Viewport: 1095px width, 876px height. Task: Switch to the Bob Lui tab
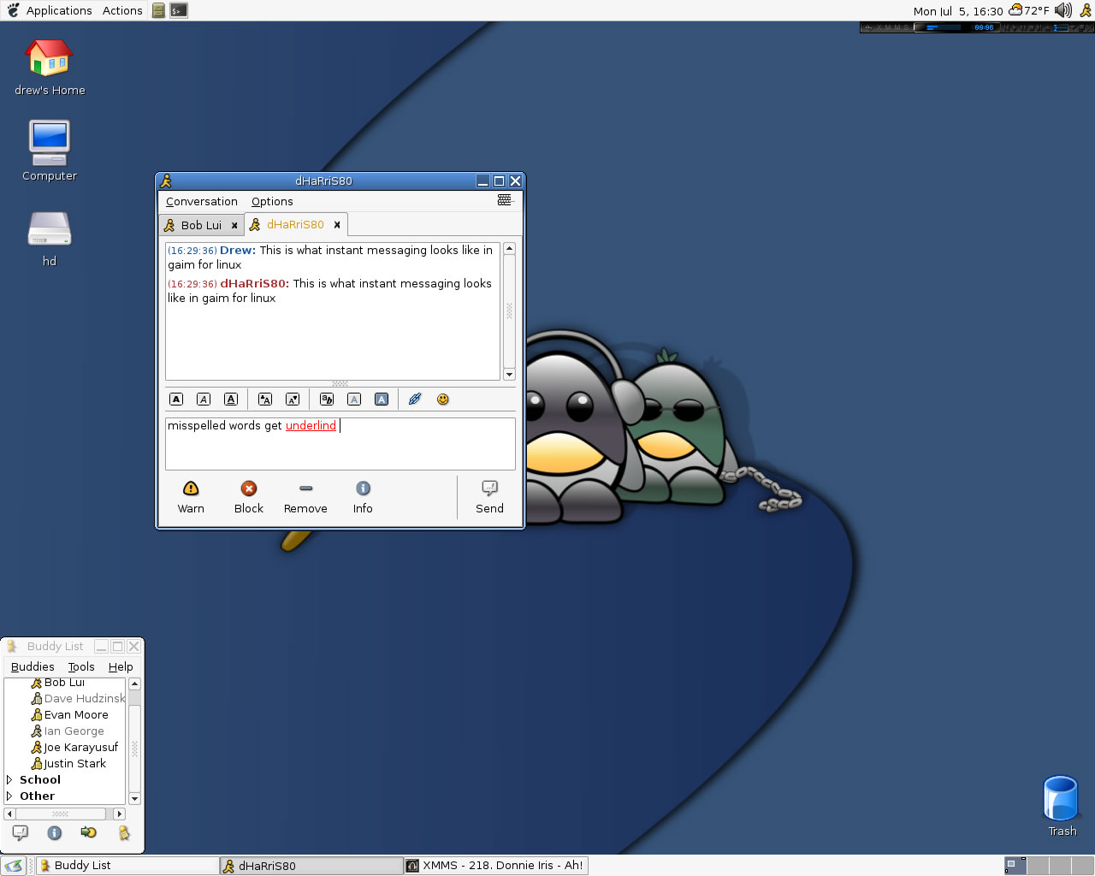(x=202, y=225)
